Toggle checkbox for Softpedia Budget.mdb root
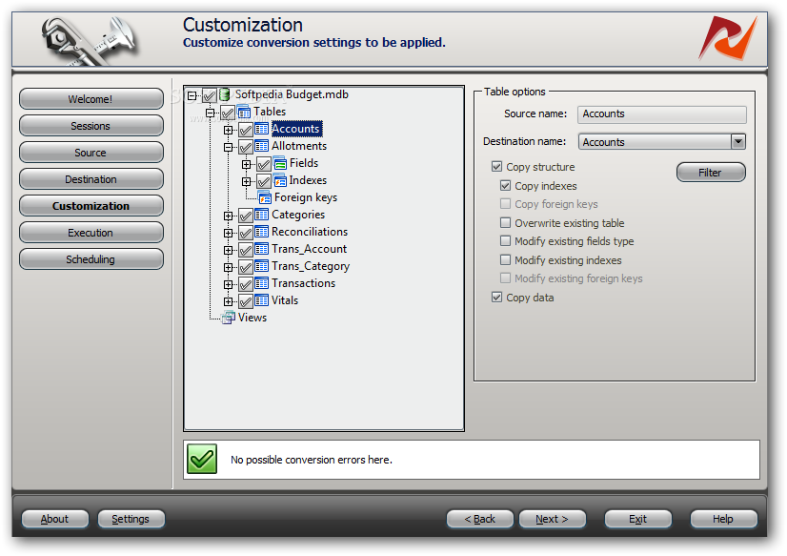This screenshot has width=787, height=556. coord(210,95)
